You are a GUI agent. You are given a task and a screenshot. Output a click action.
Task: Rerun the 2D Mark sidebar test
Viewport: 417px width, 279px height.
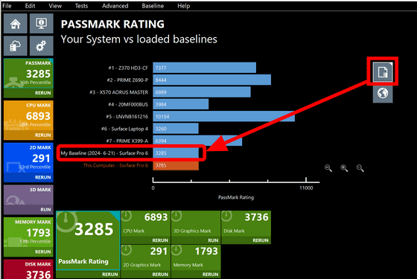point(43,178)
